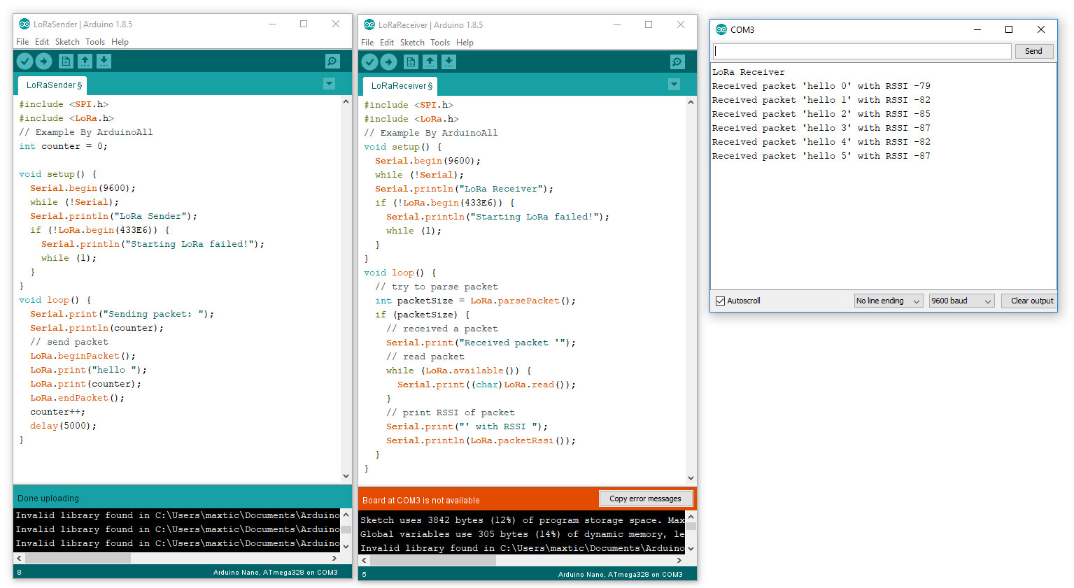The height and width of the screenshot is (588, 1074).
Task: Open 9600 baud rate dropdown
Action: (x=962, y=301)
